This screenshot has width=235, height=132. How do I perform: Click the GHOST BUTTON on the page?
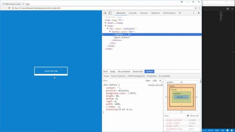[51, 71]
